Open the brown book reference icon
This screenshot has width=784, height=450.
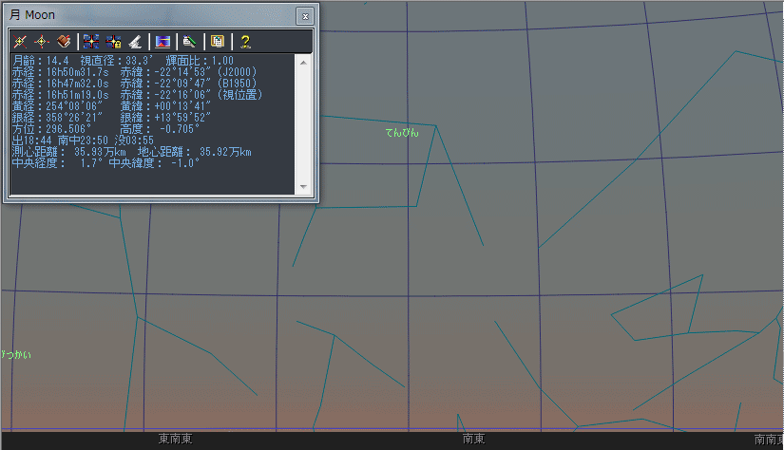[64, 42]
